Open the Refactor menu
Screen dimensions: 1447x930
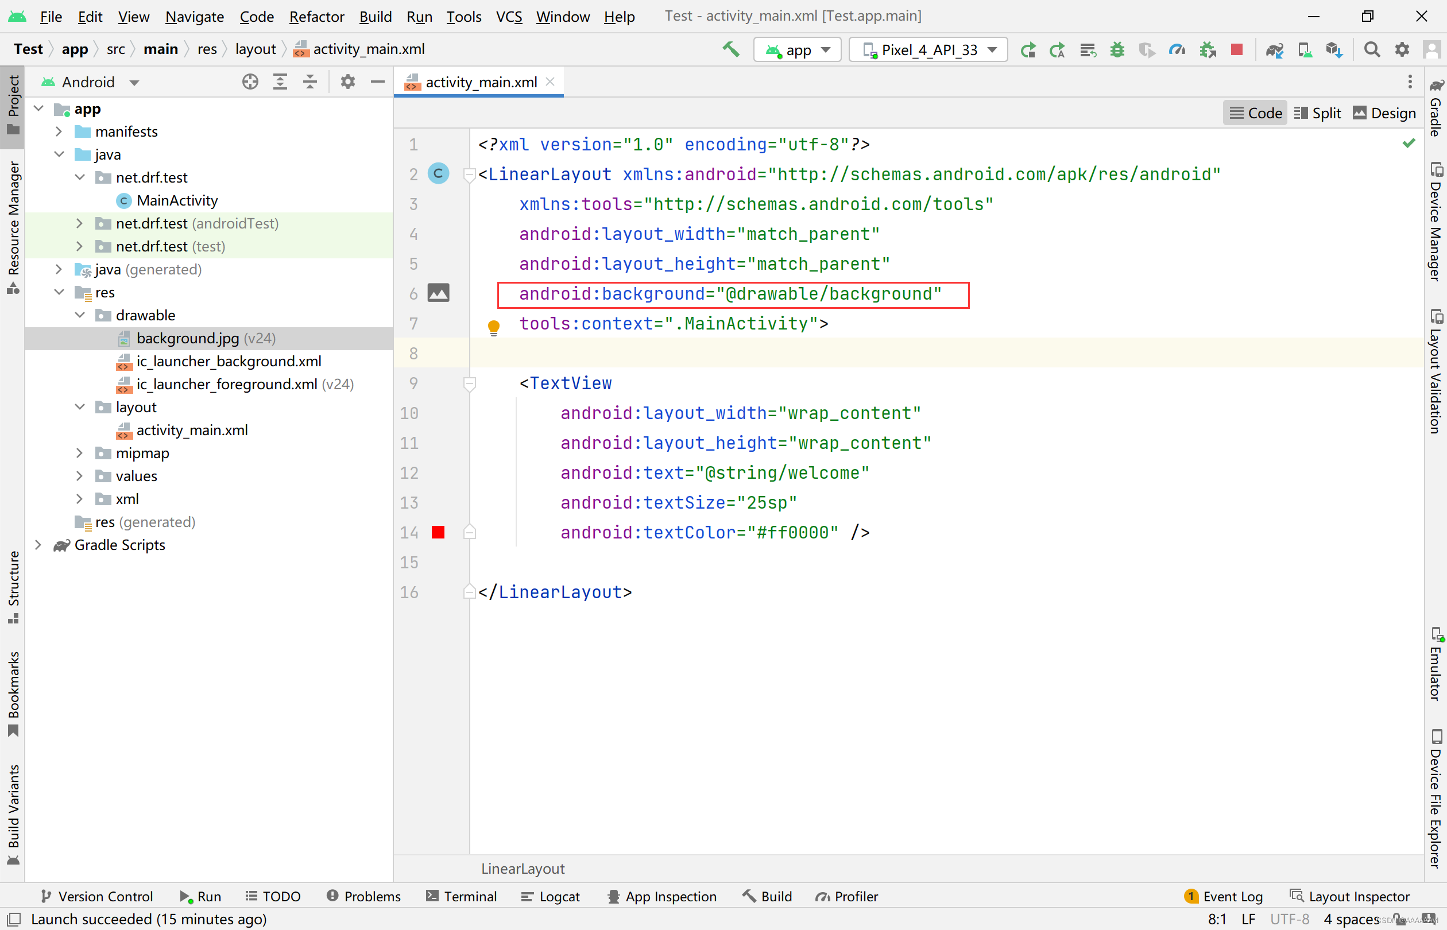click(x=316, y=16)
